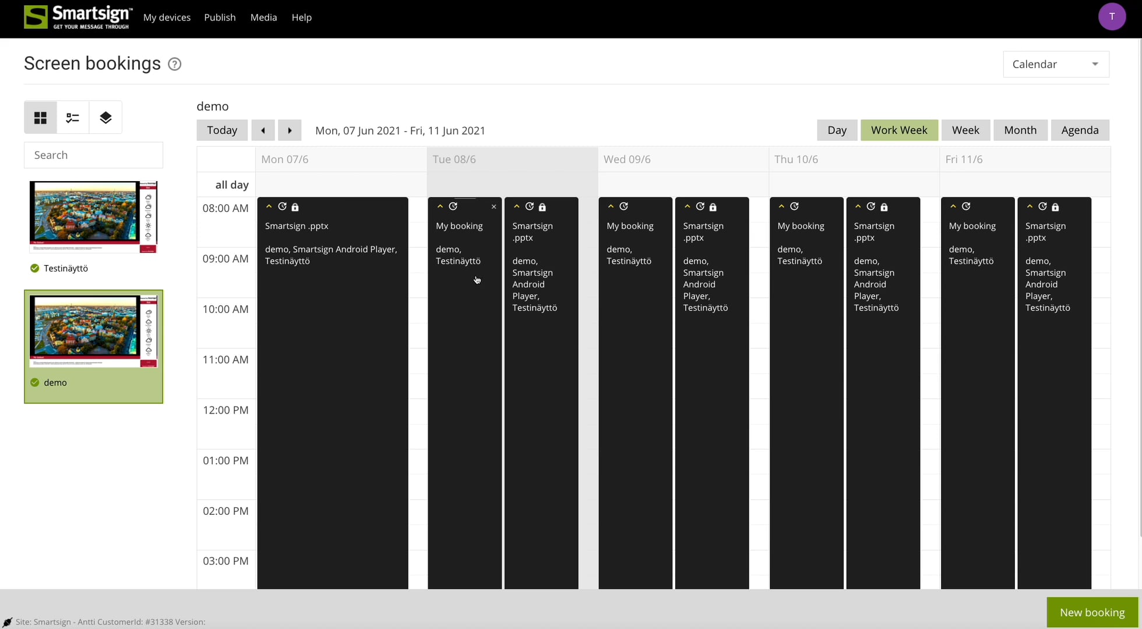This screenshot has height=629, width=1142.
Task: Collapse Friday Smartsign .pptx booking caret
Action: [x=1030, y=206]
